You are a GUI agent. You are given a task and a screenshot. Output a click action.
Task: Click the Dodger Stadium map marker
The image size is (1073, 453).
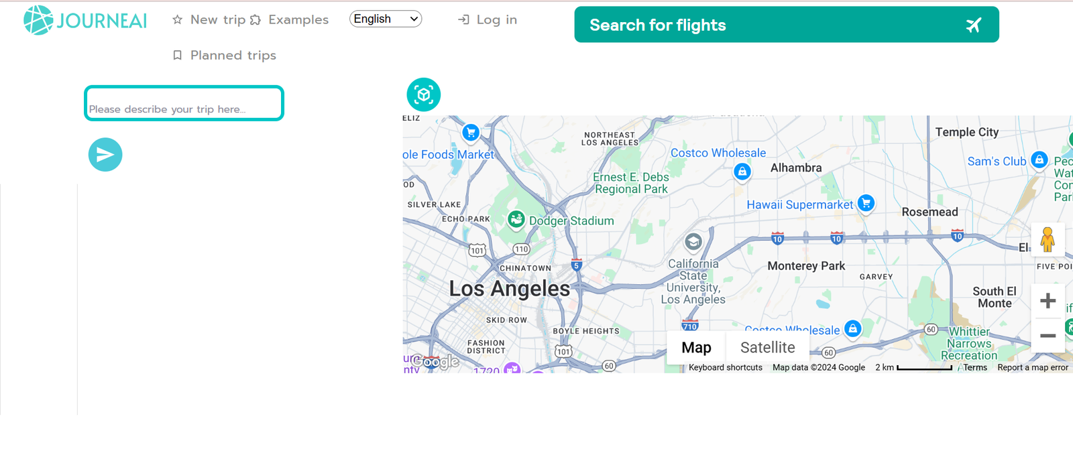(516, 219)
